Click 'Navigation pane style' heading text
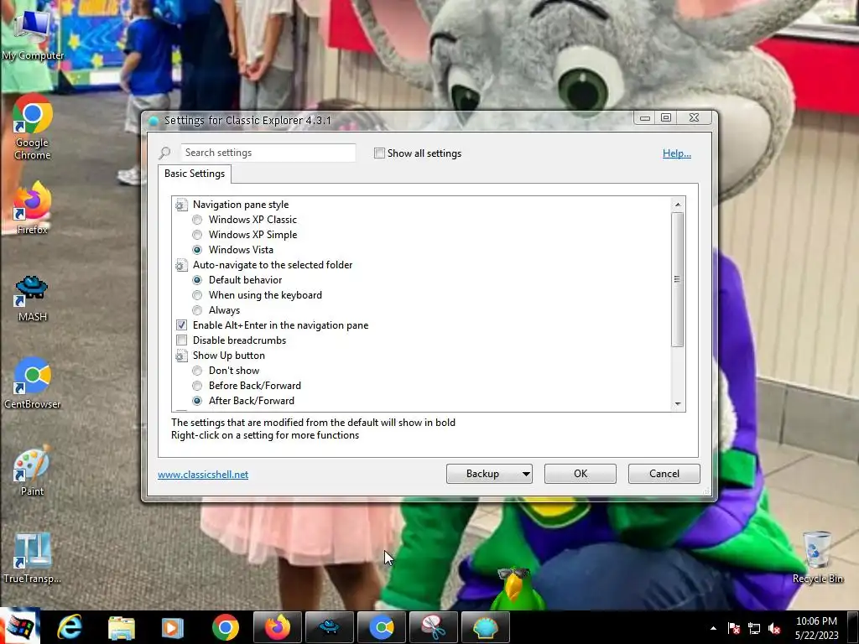859x644 pixels. coord(241,205)
